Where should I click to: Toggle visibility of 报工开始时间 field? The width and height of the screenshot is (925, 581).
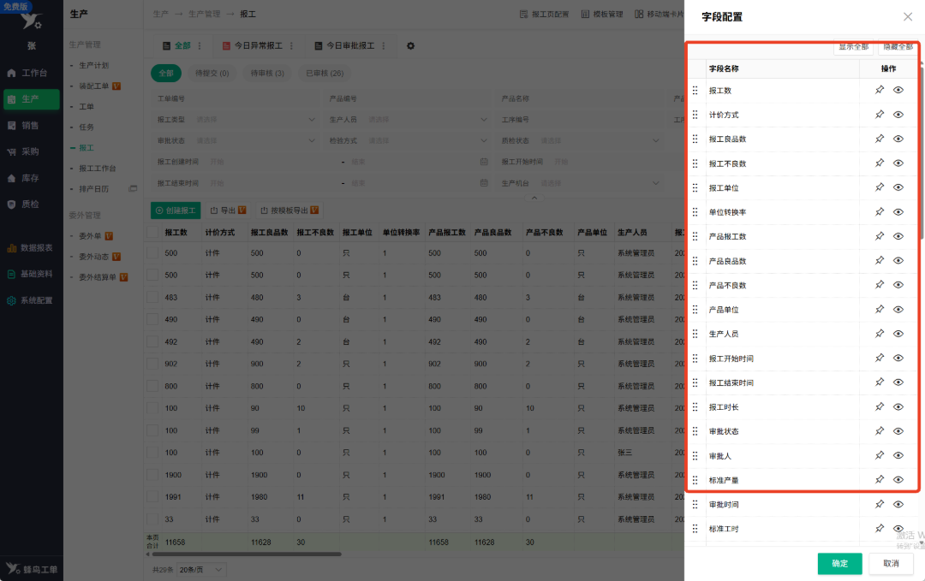pos(898,358)
